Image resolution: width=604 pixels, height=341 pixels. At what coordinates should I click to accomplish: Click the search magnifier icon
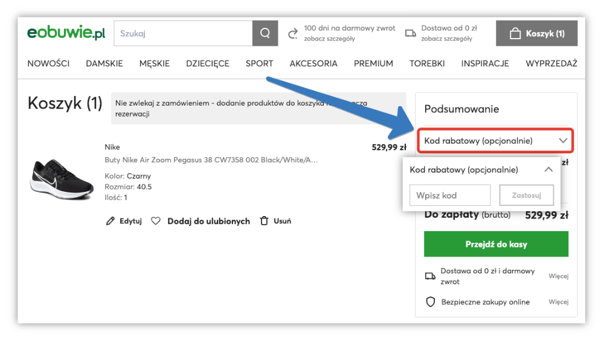coord(265,34)
